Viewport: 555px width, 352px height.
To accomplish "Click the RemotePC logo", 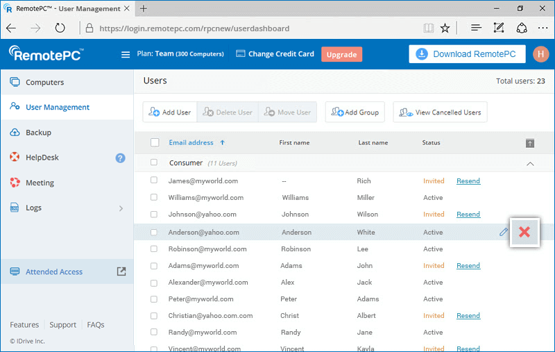I will pos(46,54).
